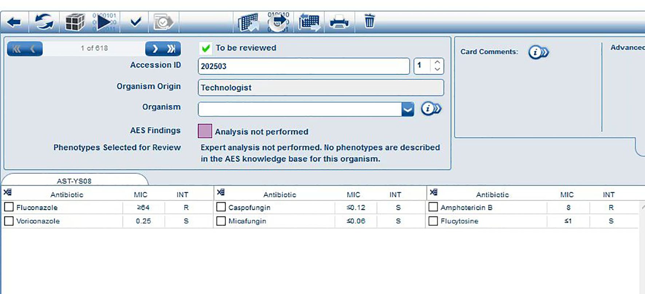Open Card Comments info icon

tap(538, 52)
